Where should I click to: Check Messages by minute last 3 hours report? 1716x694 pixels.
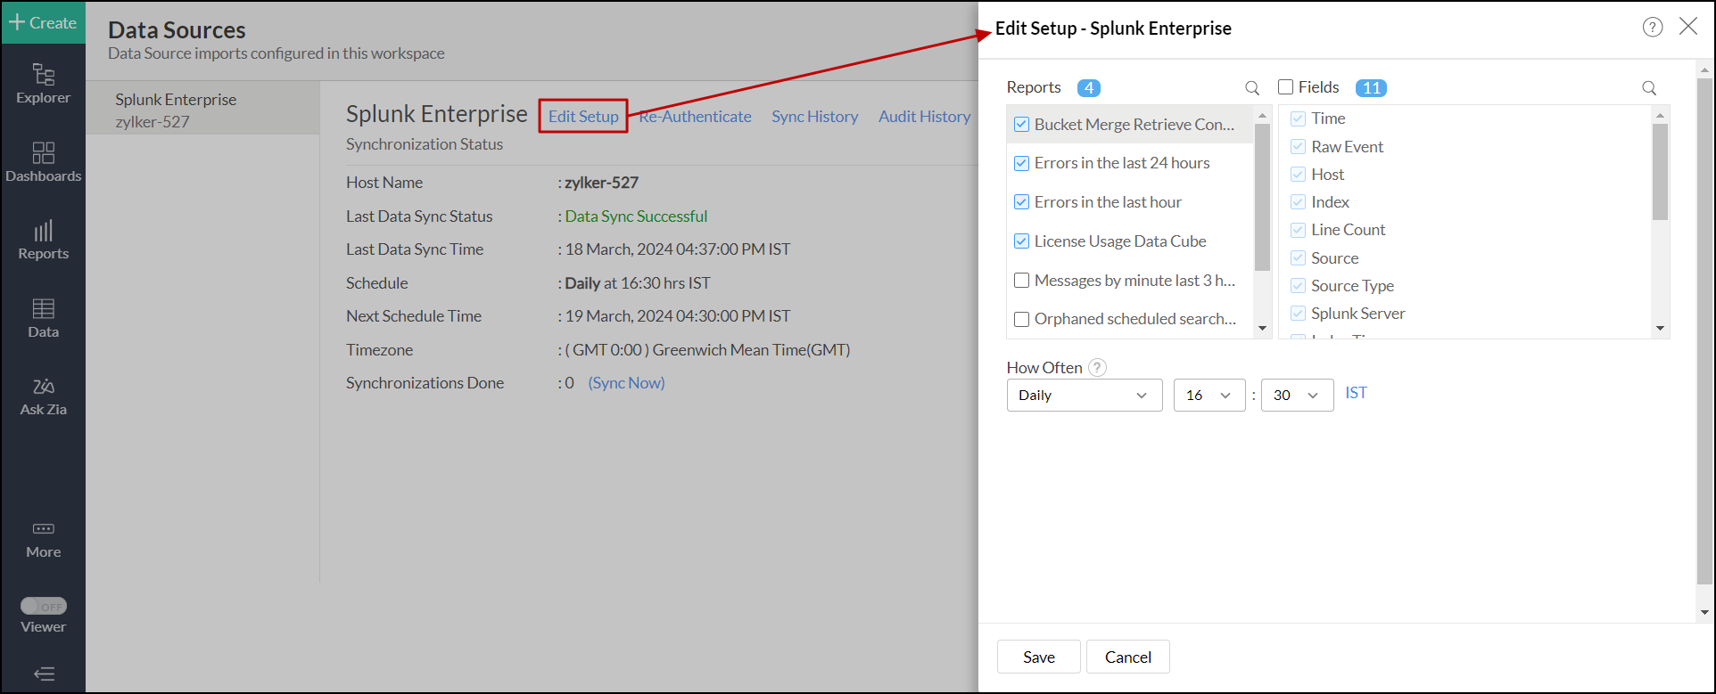click(1022, 281)
